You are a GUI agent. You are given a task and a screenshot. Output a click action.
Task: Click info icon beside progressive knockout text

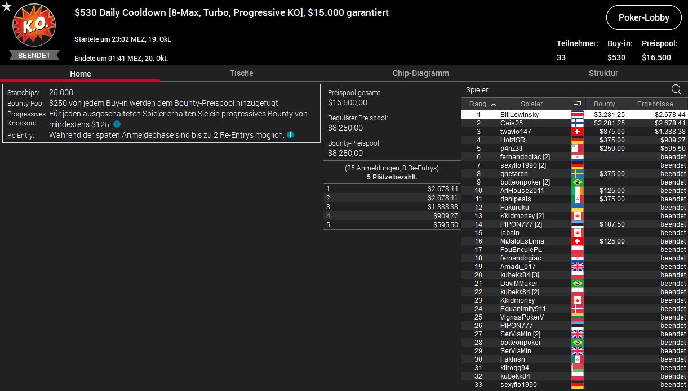pyautogui.click(x=117, y=124)
